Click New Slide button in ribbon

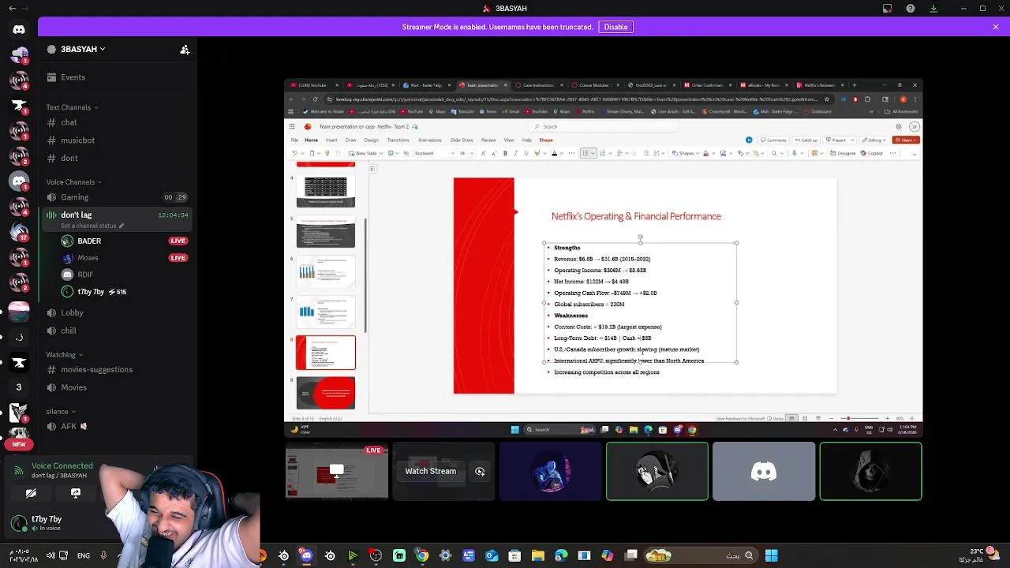point(363,153)
